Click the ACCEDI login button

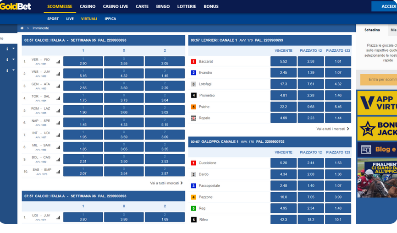point(384,6)
